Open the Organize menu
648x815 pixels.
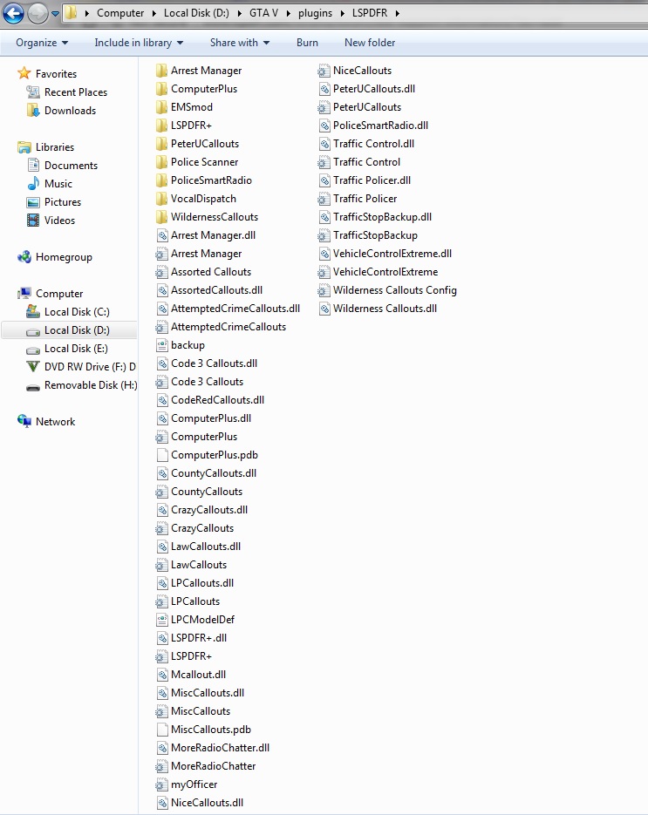coord(42,43)
